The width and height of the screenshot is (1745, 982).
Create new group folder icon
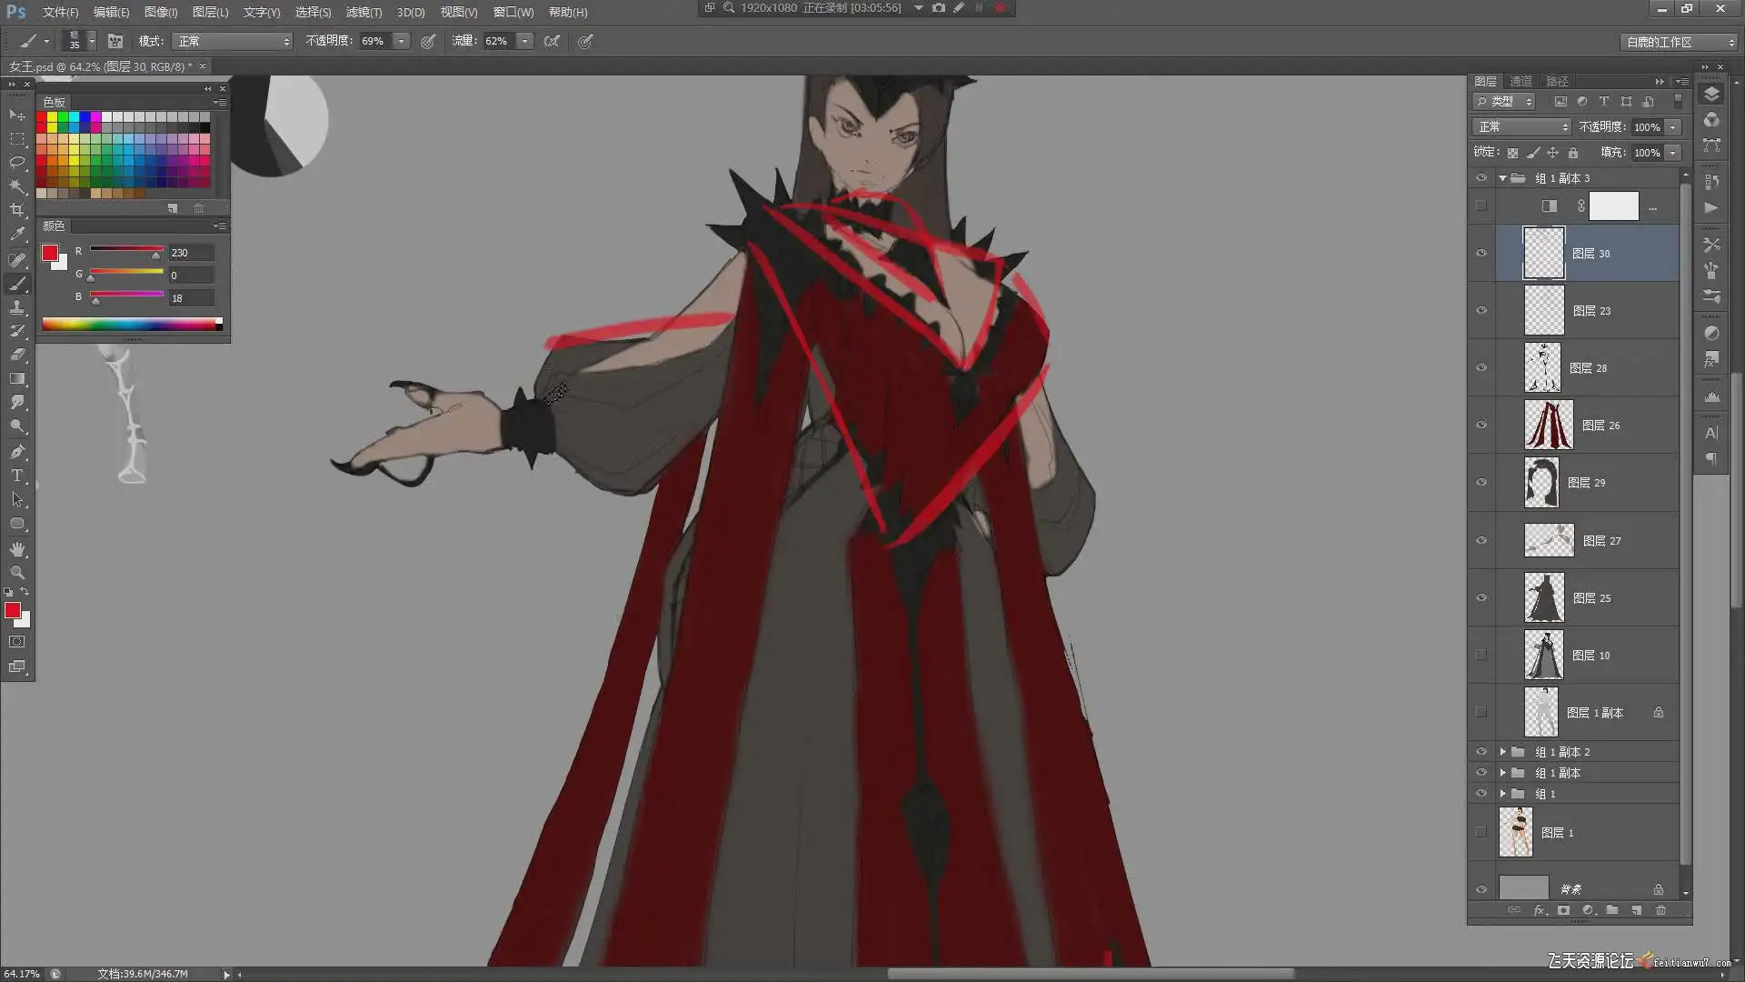point(1611,910)
